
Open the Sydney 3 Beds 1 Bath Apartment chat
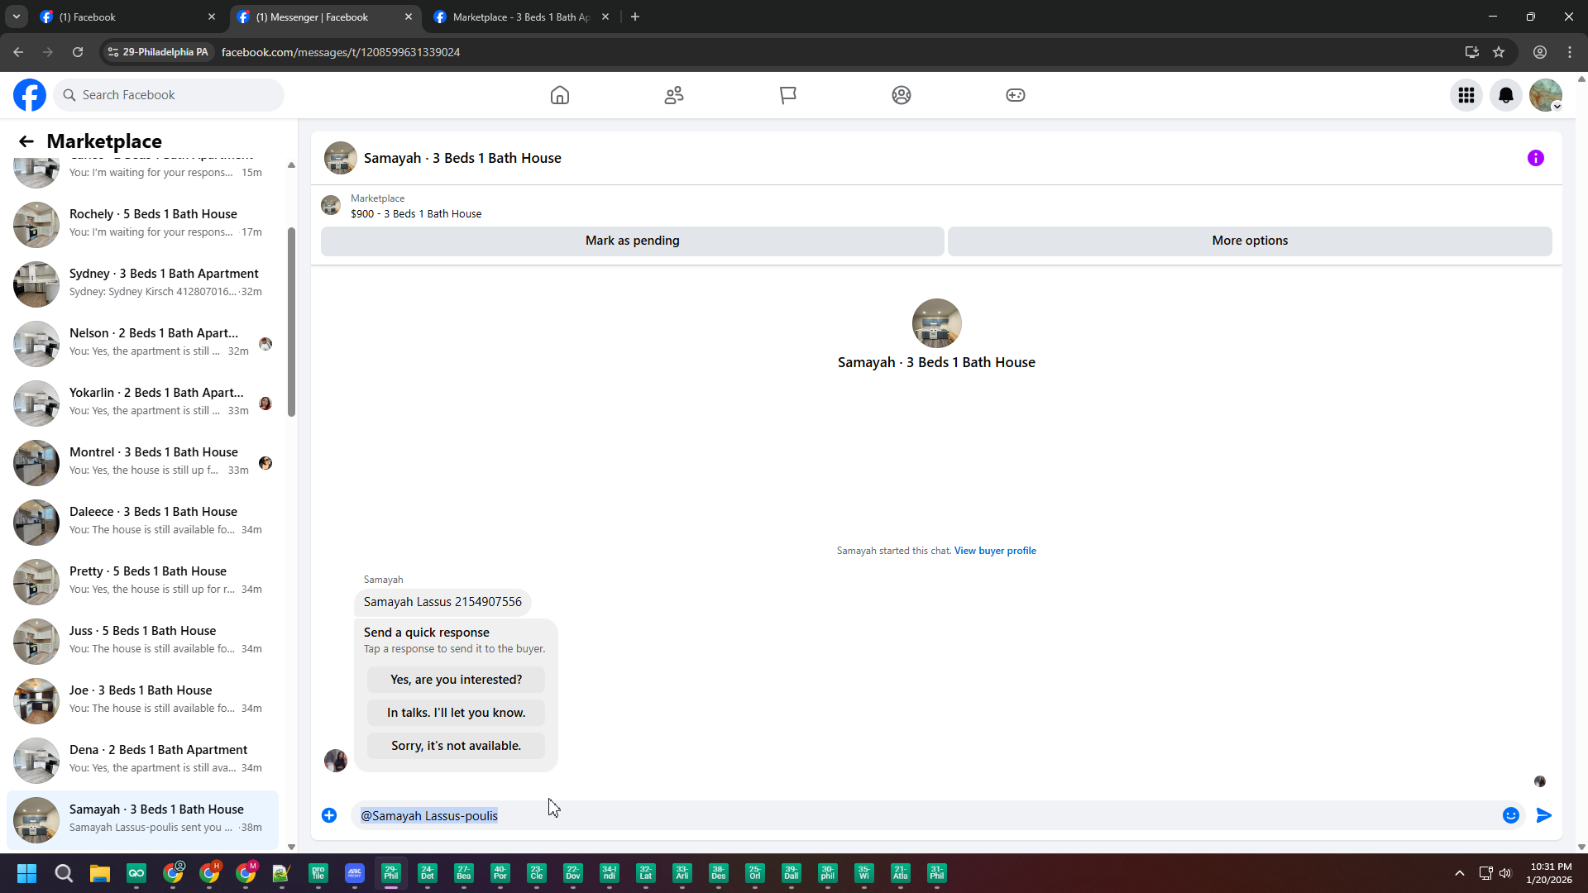(x=142, y=284)
